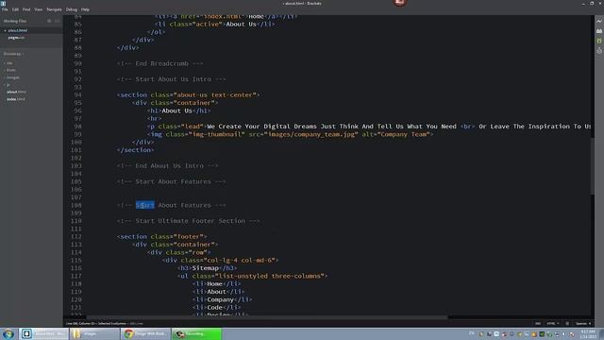Viewport: 604px width, 340px height.
Task: Open the Extension Manager brick icon
Action: tap(599, 31)
